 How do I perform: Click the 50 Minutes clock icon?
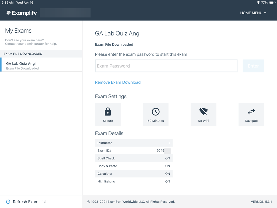(x=156, y=112)
